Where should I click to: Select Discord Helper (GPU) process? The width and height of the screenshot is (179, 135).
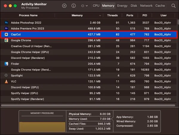(25, 87)
